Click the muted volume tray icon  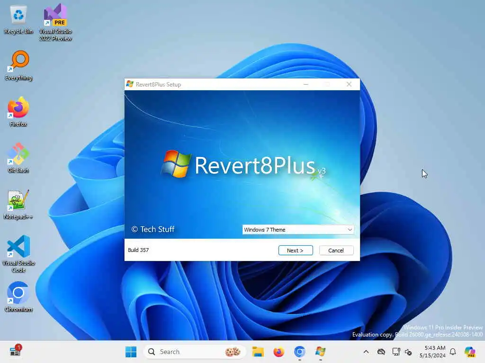(408, 352)
